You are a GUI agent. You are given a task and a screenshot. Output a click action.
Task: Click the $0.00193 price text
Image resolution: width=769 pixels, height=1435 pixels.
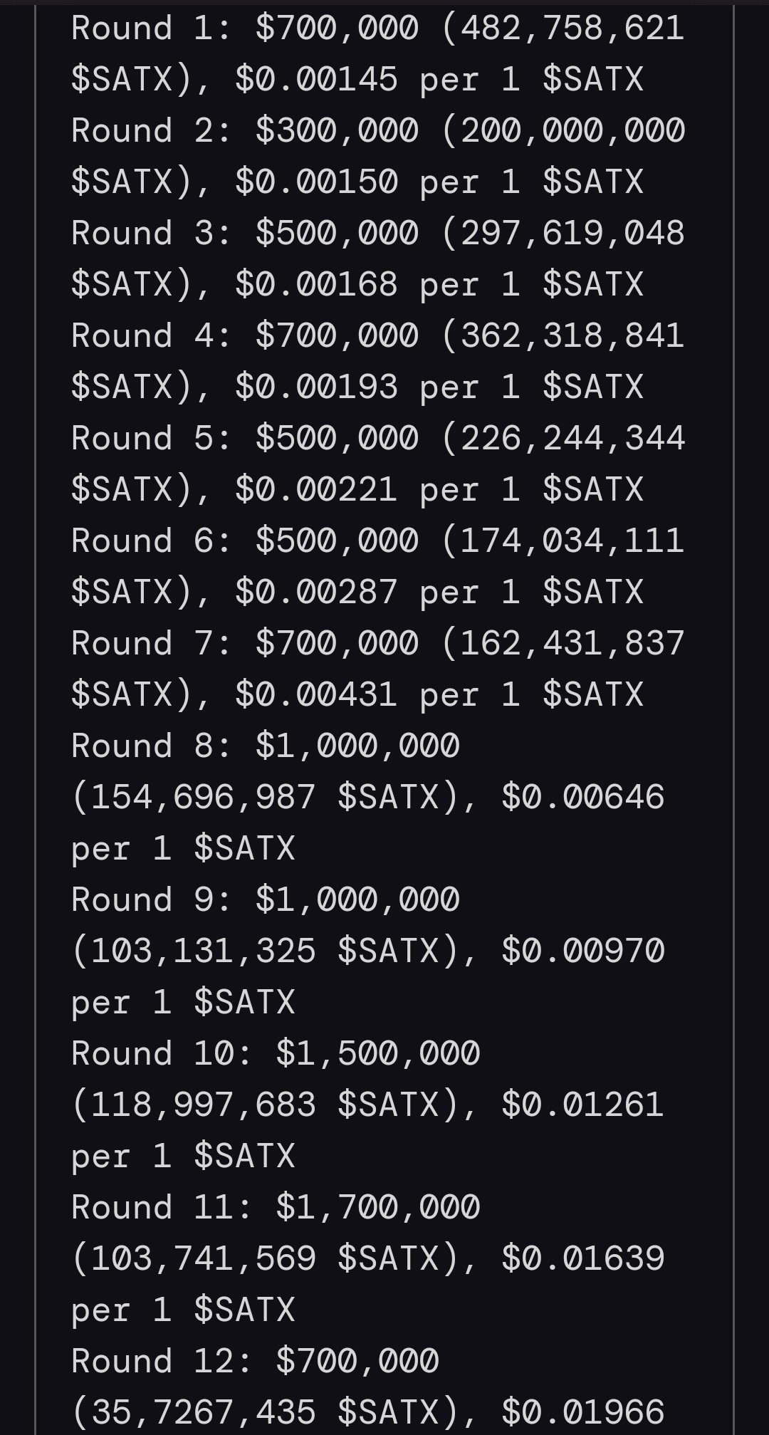pyautogui.click(x=315, y=387)
